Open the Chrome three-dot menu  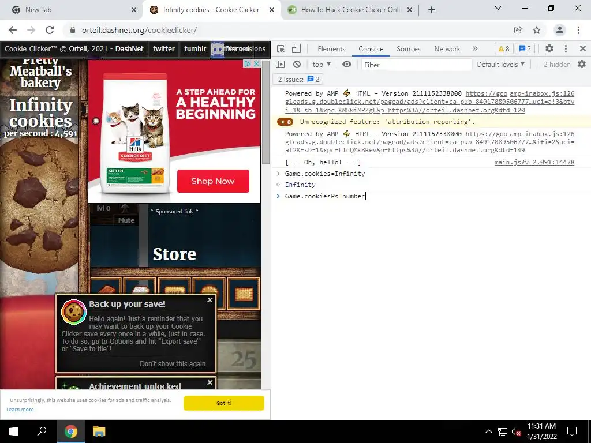point(578,30)
